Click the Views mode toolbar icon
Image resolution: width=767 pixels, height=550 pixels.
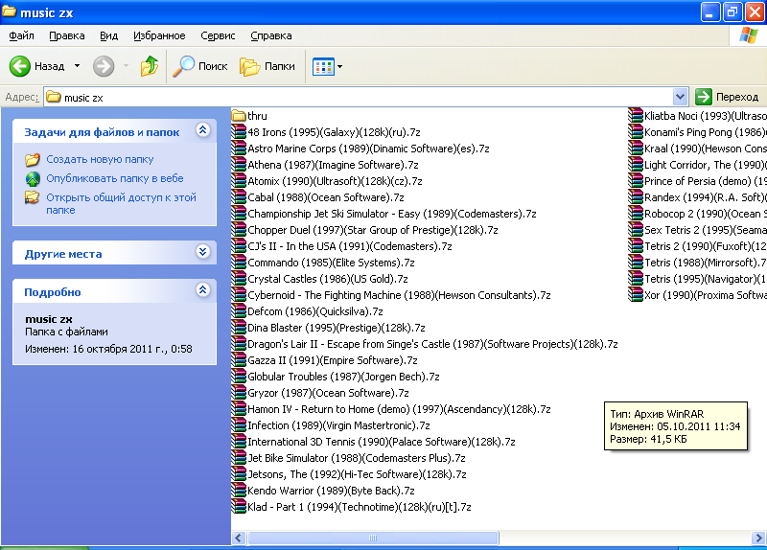[x=322, y=66]
